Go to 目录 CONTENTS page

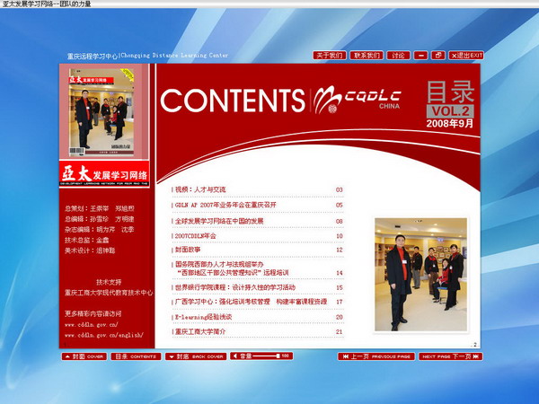click(136, 356)
